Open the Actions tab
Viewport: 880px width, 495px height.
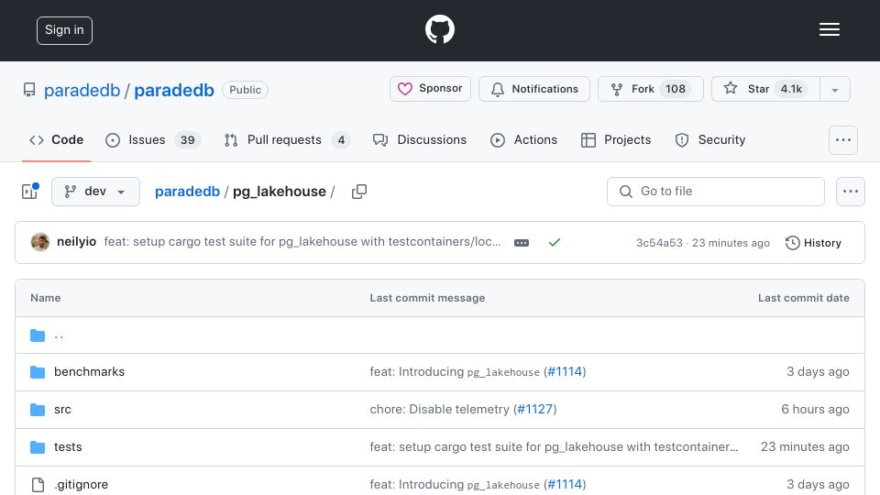click(x=523, y=139)
